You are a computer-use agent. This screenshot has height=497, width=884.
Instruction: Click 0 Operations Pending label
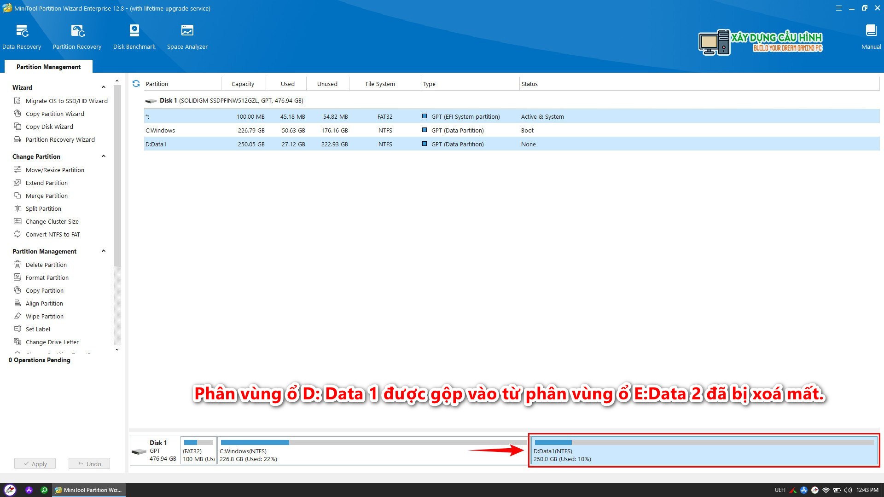point(40,360)
